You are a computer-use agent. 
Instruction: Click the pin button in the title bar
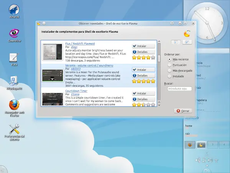(x=44, y=23)
